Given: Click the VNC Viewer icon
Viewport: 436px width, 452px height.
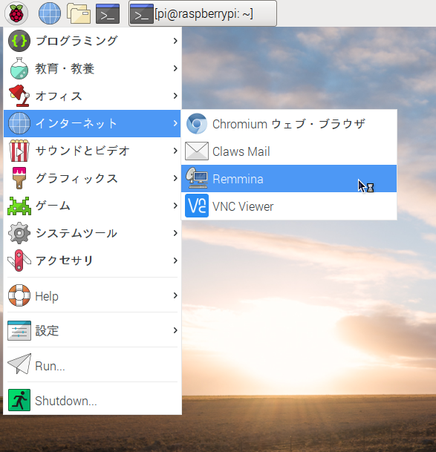Looking at the screenshot, I should point(197,206).
